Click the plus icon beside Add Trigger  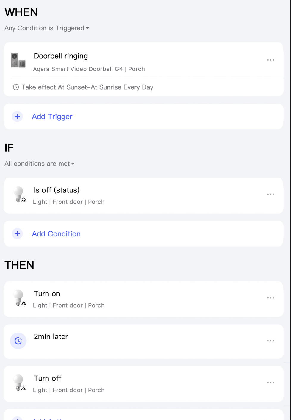(17, 116)
